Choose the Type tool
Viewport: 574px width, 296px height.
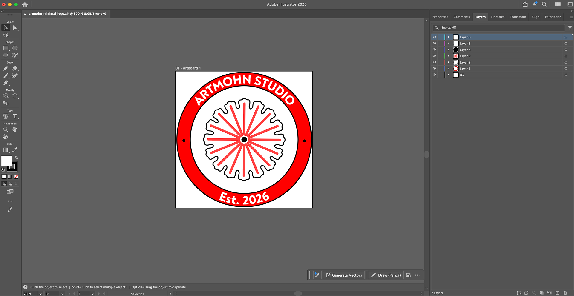(x=15, y=116)
